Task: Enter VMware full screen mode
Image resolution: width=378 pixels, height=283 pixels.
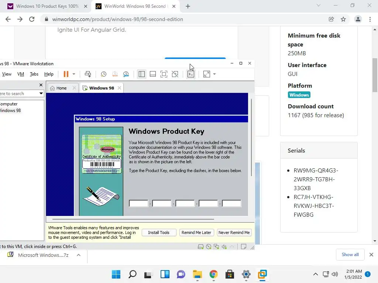Action: (164, 74)
